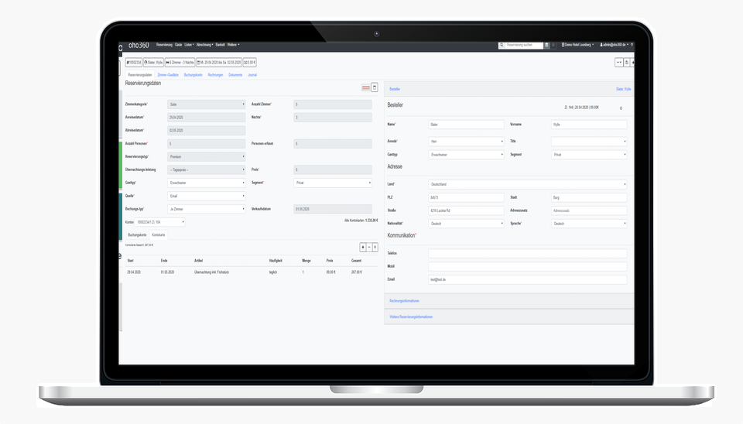The image size is (743, 424).
Task: Click the calendar icon beside reservation search
Action: [x=546, y=45]
